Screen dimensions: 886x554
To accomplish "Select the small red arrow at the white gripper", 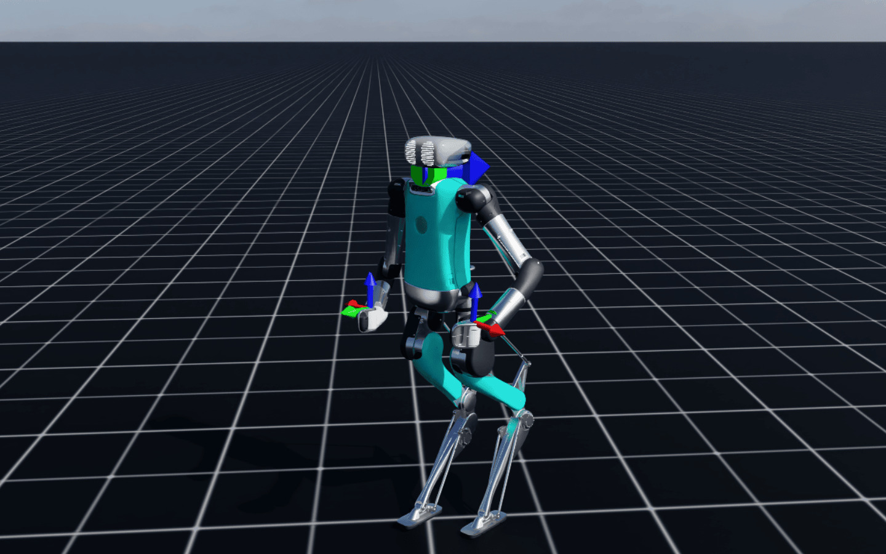I will pos(353,303).
